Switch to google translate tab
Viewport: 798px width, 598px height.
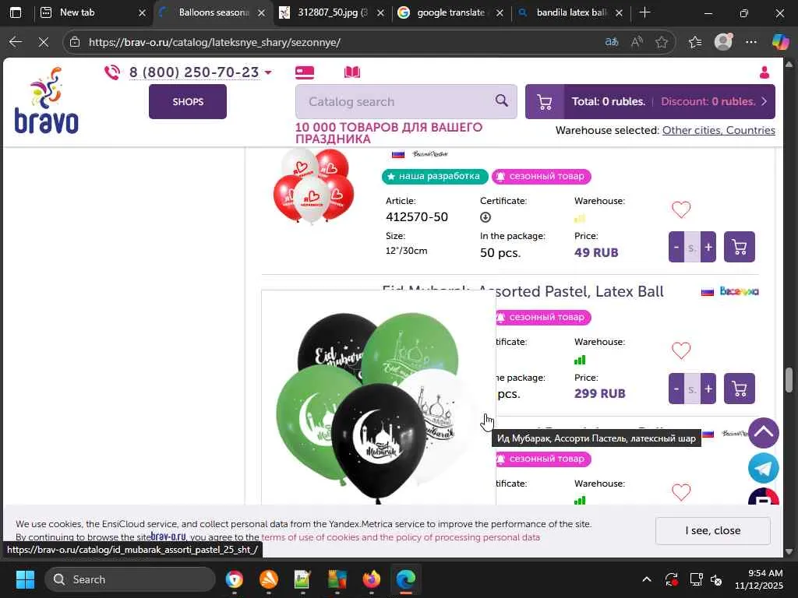(450, 12)
